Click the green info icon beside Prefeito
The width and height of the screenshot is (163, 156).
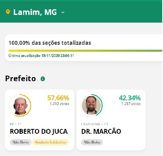pos(43,79)
